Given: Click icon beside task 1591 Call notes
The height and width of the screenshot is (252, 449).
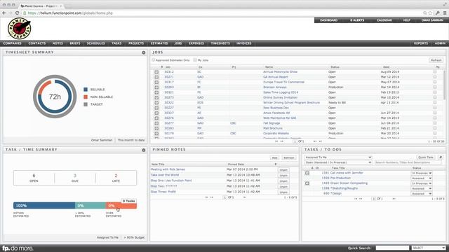Looking at the screenshot, I should pyautogui.click(x=307, y=173).
